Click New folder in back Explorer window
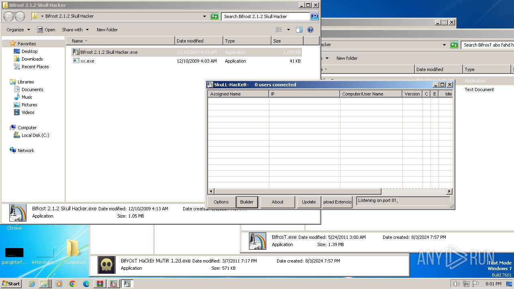The height and width of the screenshot is (289, 514). 347,58
